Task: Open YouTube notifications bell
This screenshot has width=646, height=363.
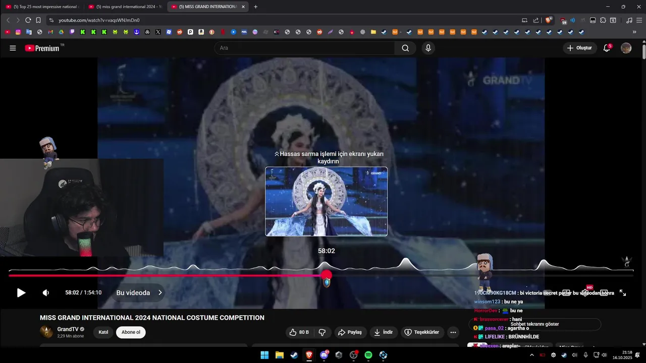Action: 607,48
